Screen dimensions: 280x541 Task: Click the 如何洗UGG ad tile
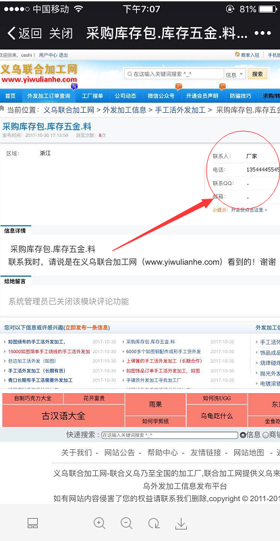tap(217, 398)
